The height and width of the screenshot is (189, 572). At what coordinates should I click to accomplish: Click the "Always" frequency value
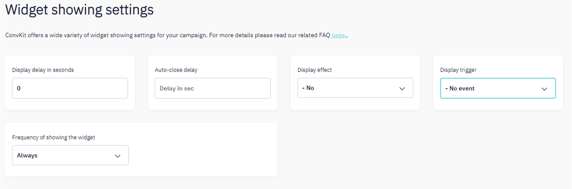[x=27, y=155]
